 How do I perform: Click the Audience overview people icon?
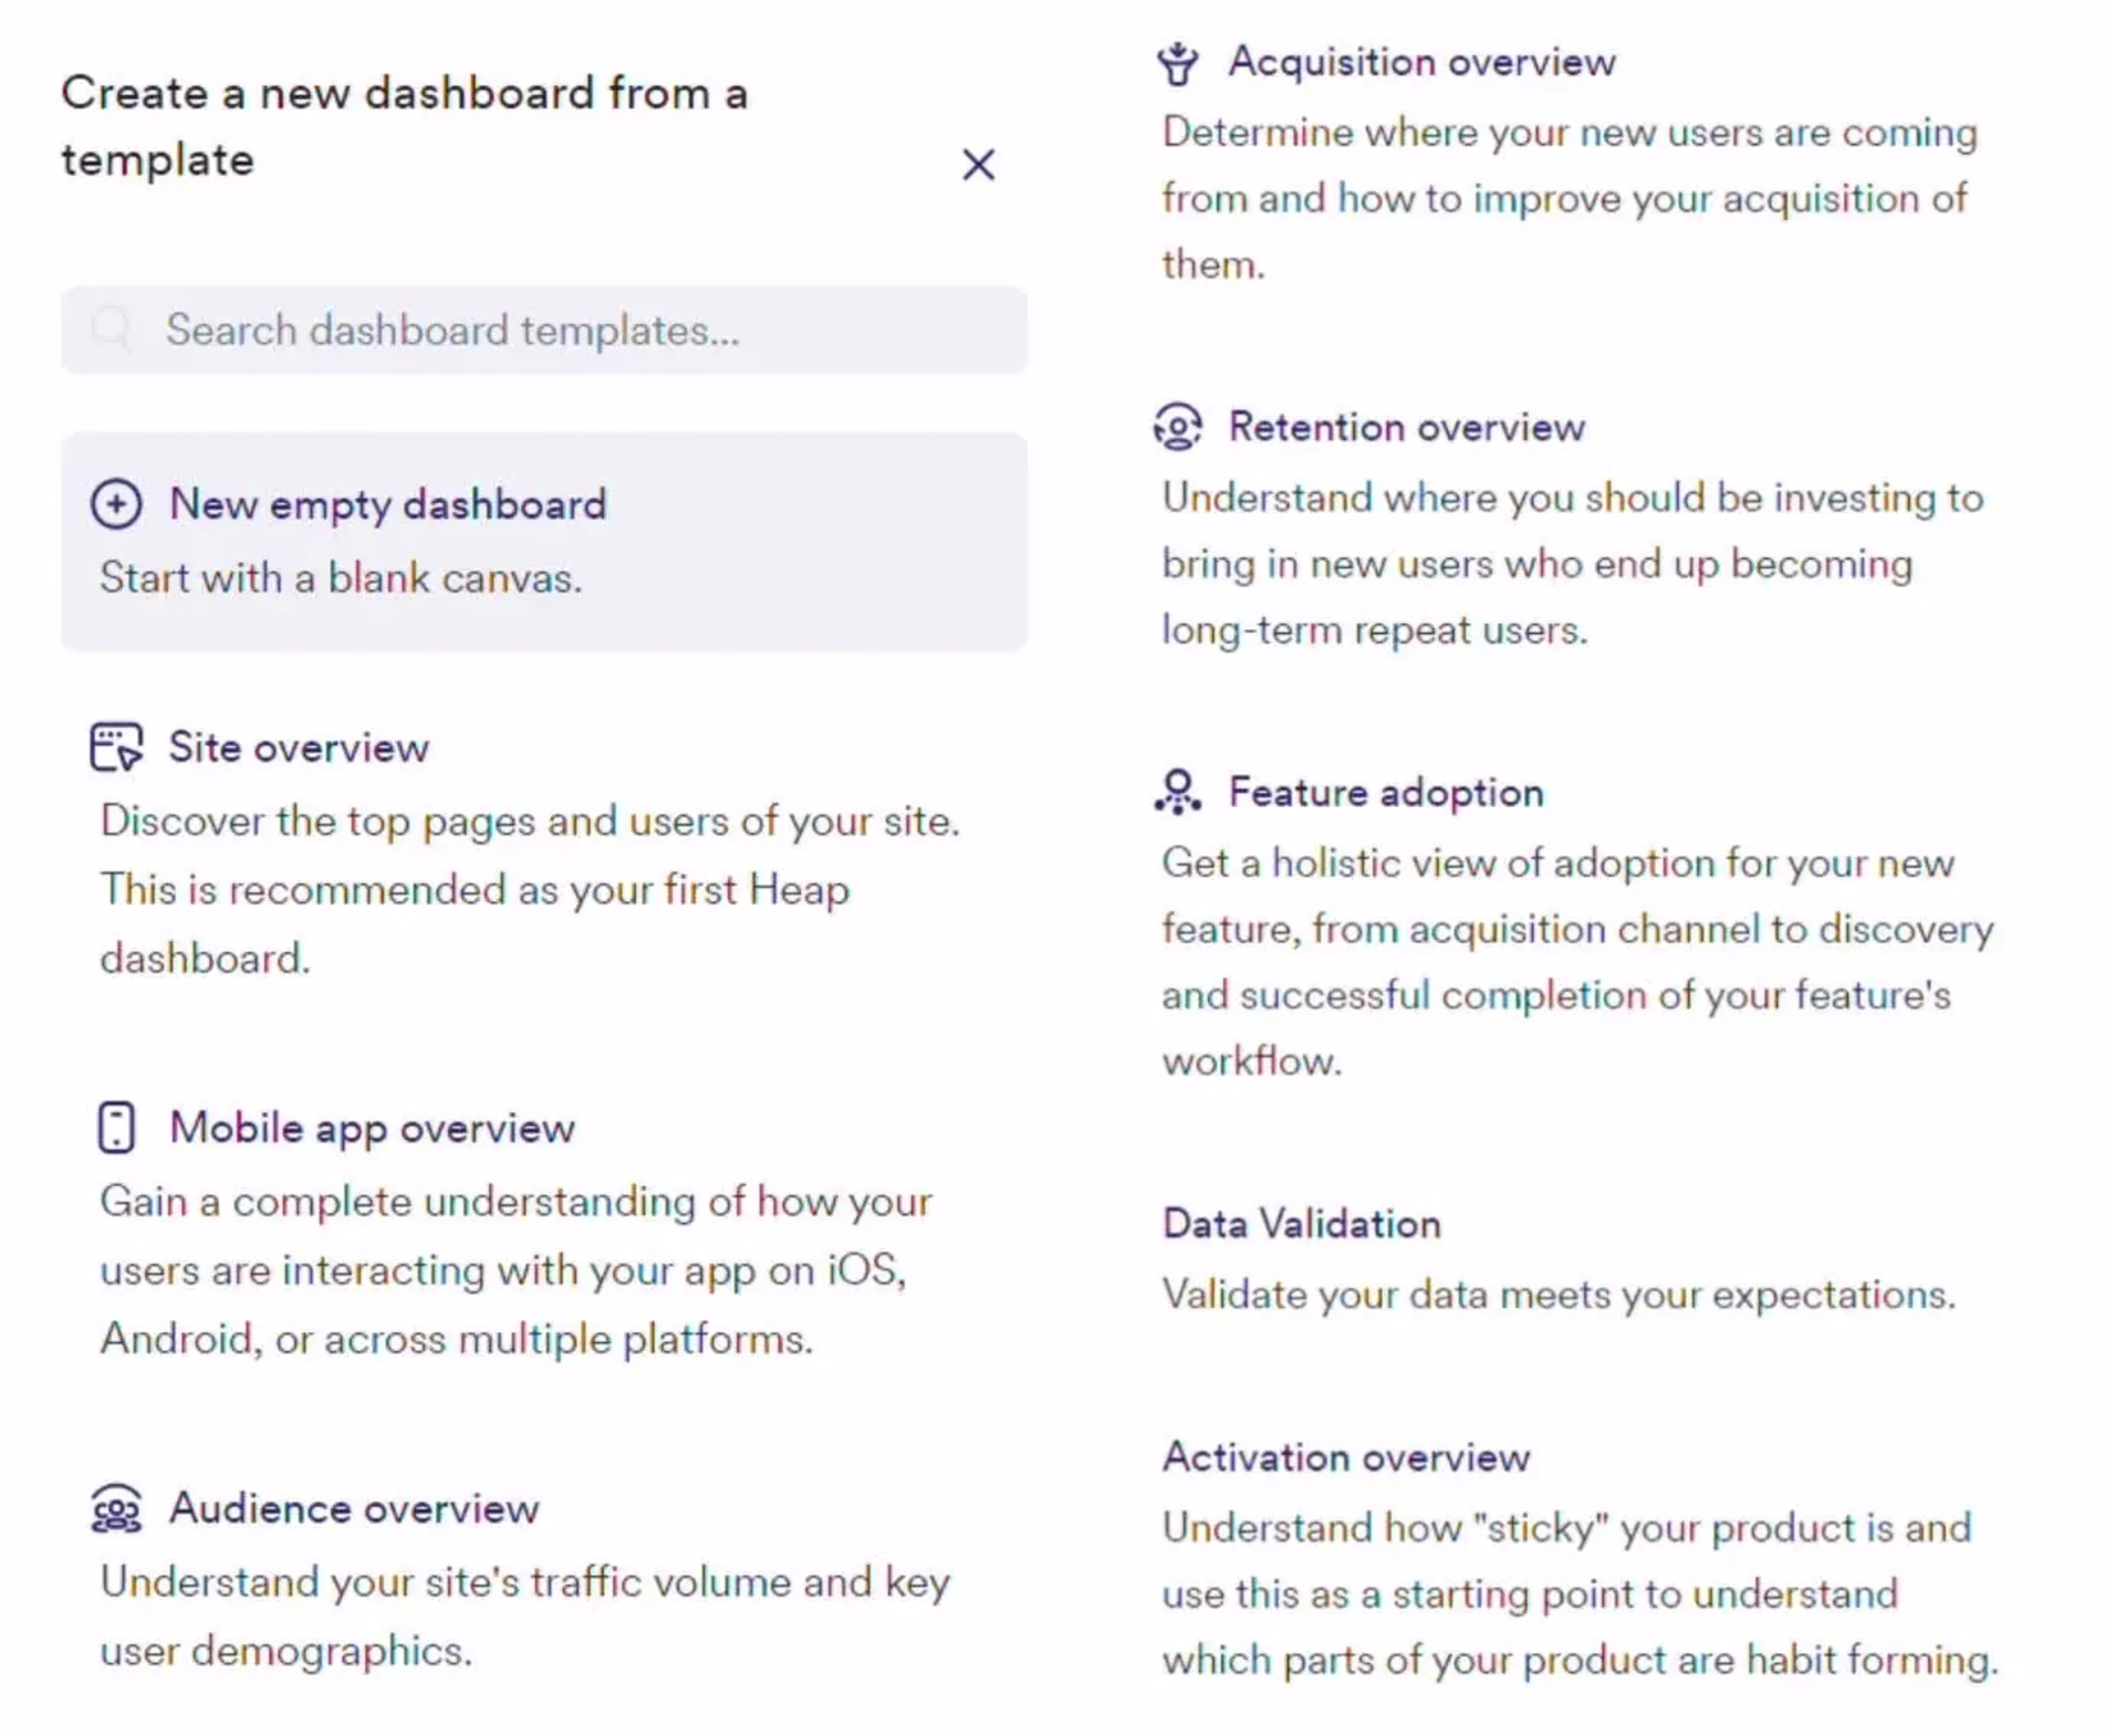116,1508
